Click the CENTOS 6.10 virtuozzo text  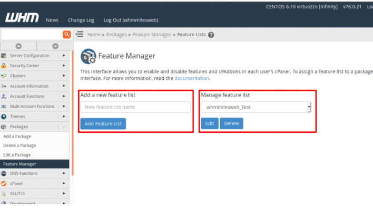[302, 7]
